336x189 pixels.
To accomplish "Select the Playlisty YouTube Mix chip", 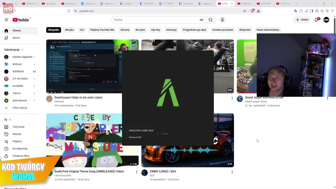I will (x=102, y=30).
